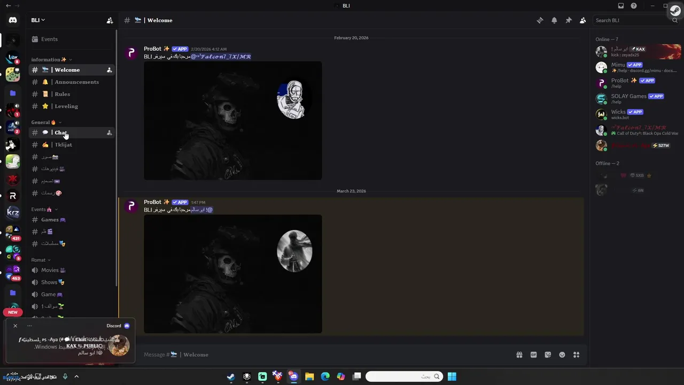This screenshot has width=684, height=385.
Task: Switch to the Announcements channel
Action: (x=72, y=82)
